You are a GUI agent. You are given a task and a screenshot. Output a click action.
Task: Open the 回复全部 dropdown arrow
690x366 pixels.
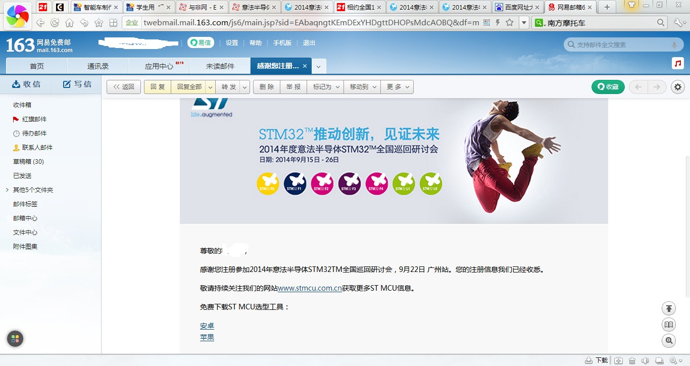pyautogui.click(x=210, y=87)
